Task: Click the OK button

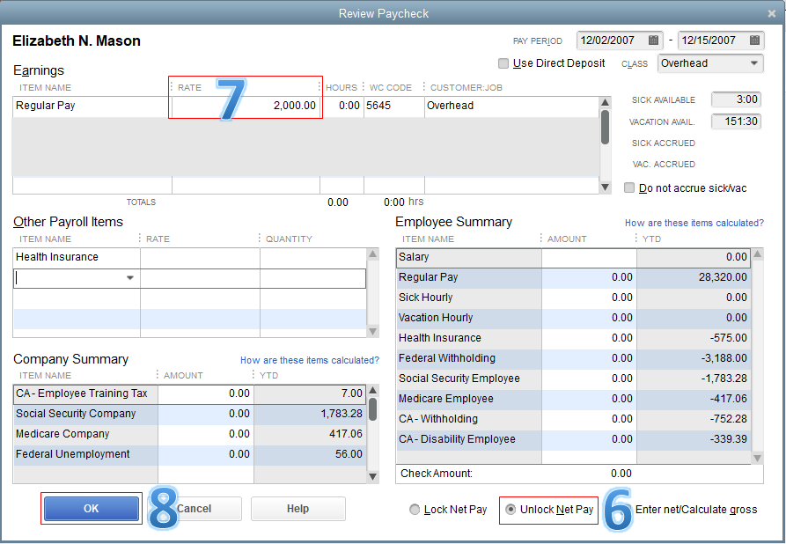Action: pos(92,509)
